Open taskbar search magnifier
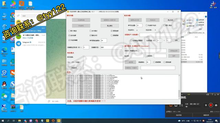220x123 pixels. 8,121
